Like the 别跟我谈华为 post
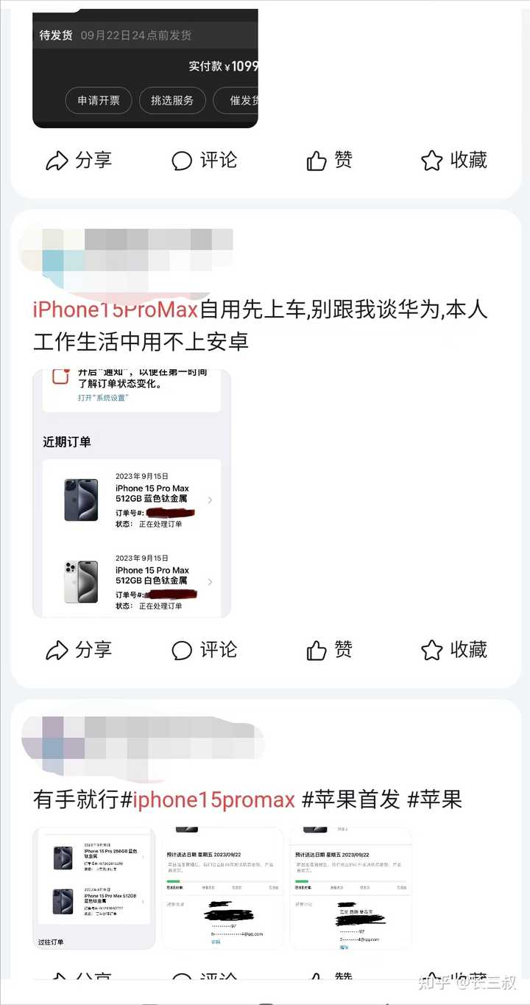The height and width of the screenshot is (1005, 530). coord(329,650)
